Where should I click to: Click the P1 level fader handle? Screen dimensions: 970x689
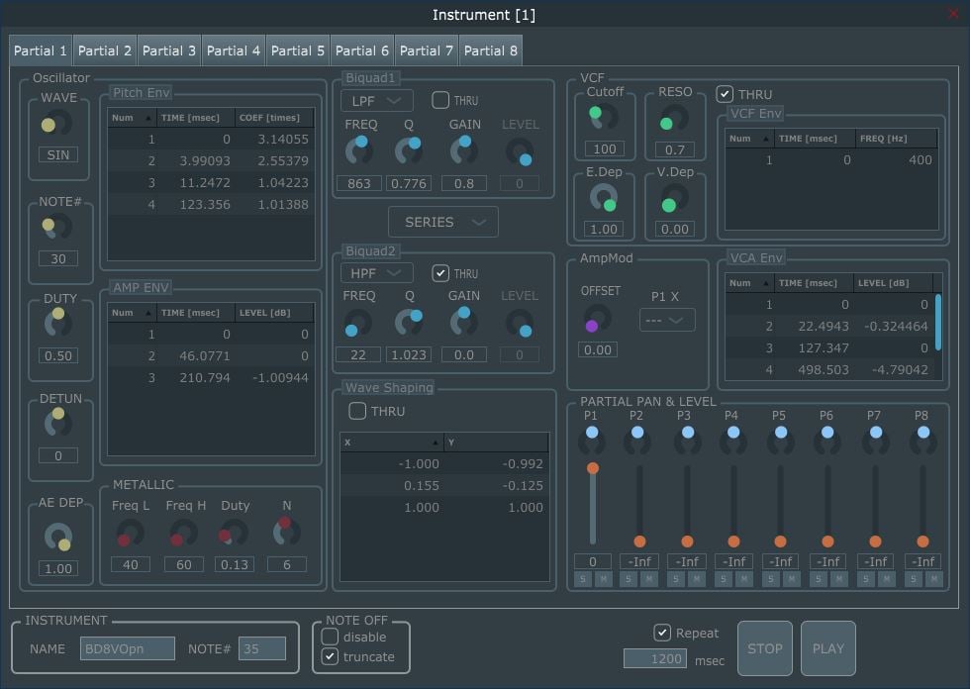(592, 467)
